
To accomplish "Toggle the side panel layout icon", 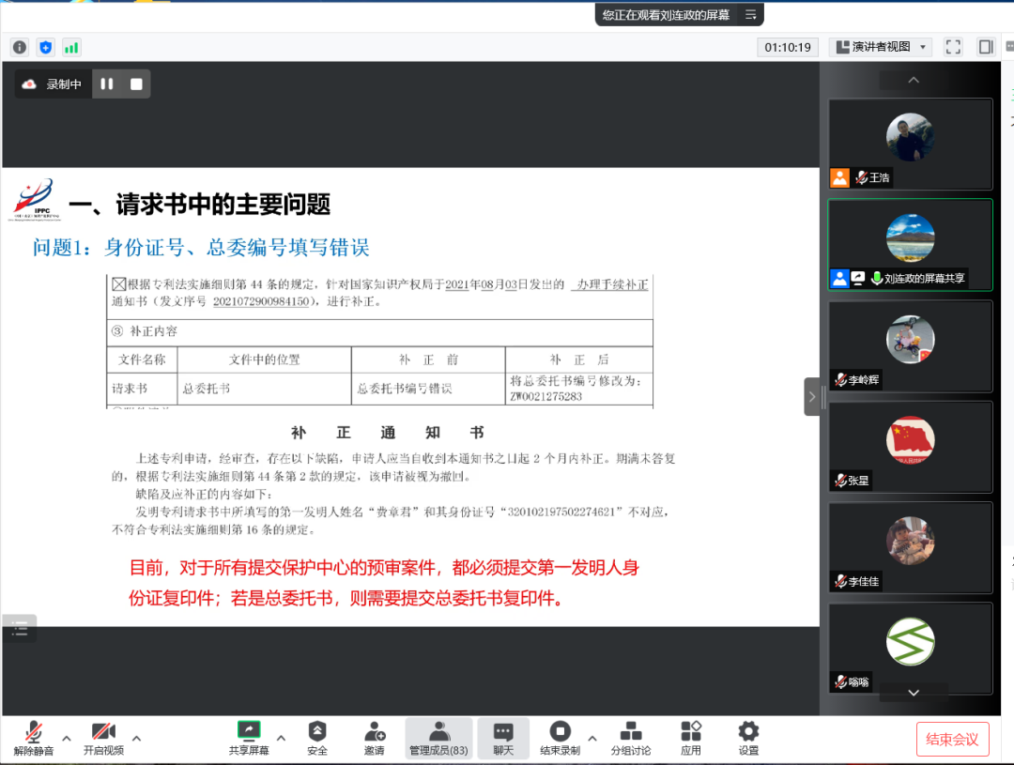I will 985,47.
